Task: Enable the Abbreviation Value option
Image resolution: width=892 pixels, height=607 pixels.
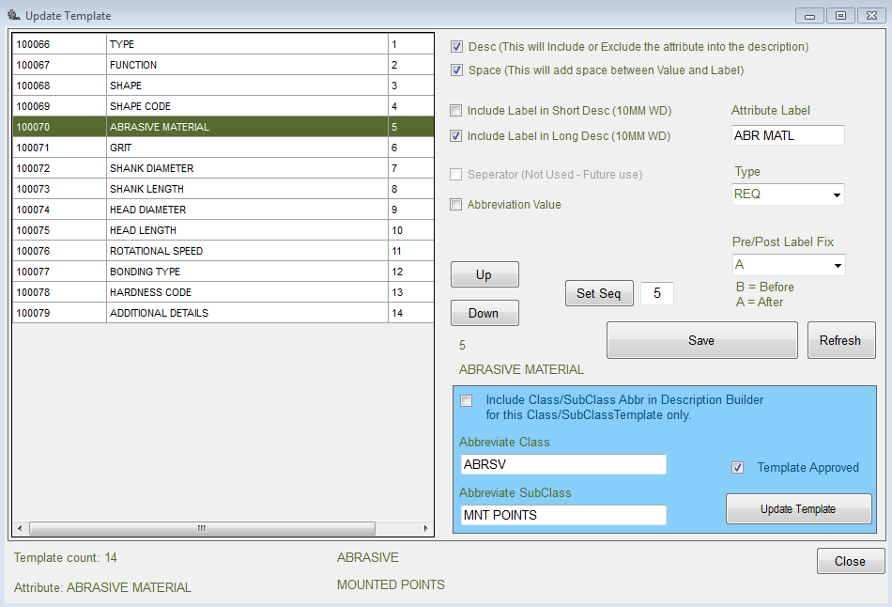Action: tap(456, 205)
